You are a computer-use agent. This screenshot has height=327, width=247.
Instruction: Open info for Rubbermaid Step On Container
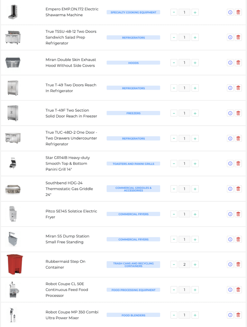pos(230,265)
